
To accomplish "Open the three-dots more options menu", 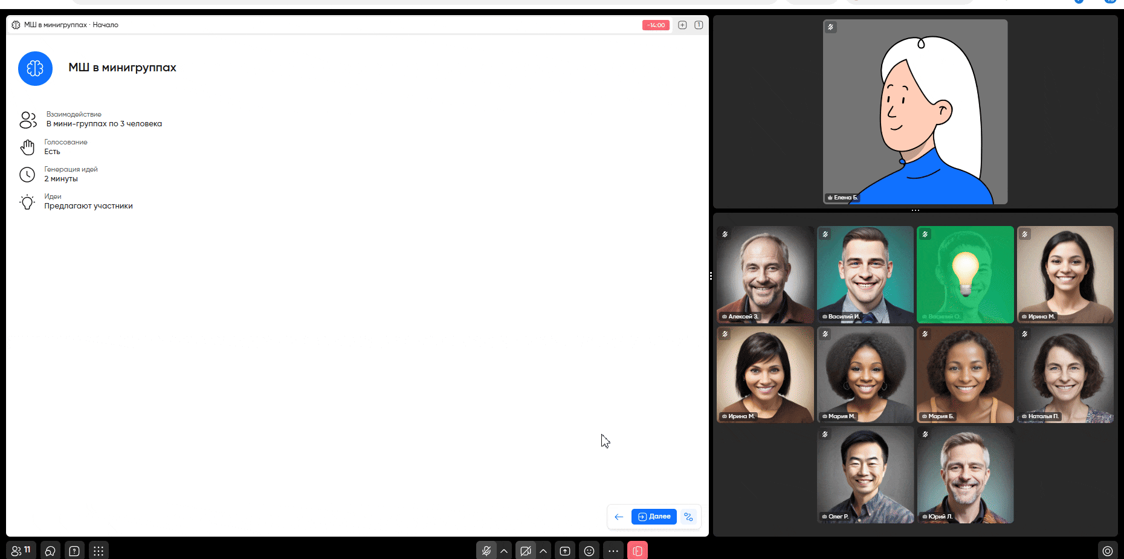I will [x=613, y=551].
